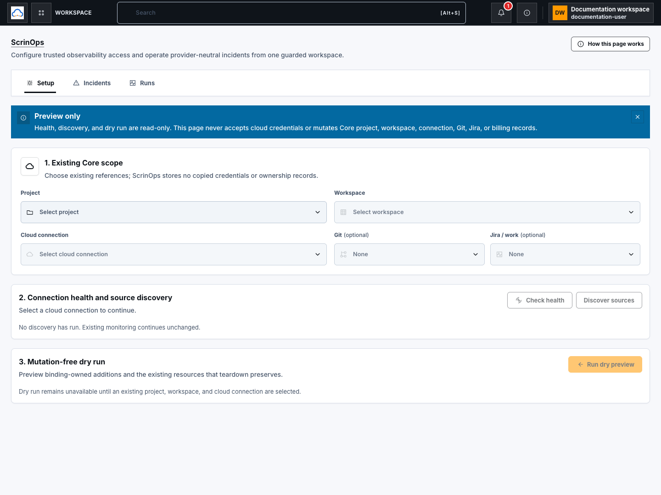Click the info icon in top bar
This screenshot has width=661, height=495.
(x=527, y=13)
